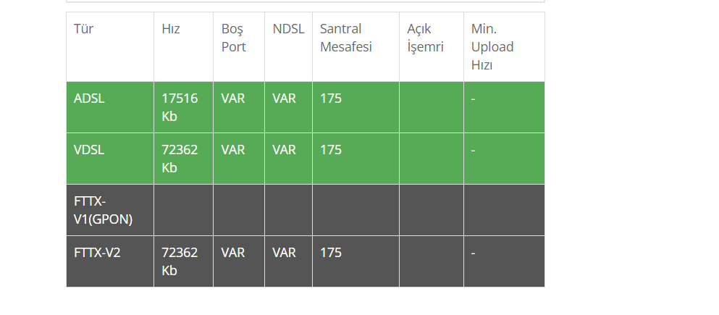719x315 pixels.
Task: Click the ADSL Santral Mesafesi 175 cell
Action: pos(356,107)
